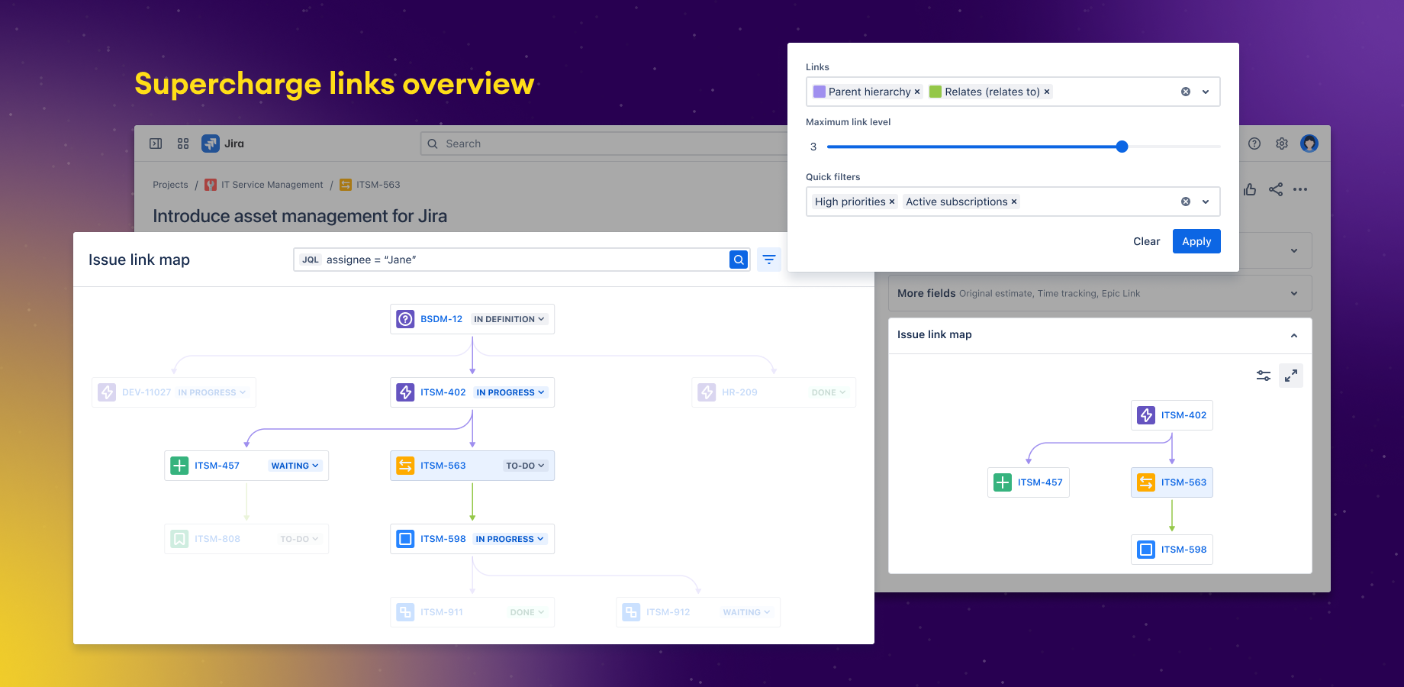Screen dimensions: 1404x687
Task: Click the Apply button
Action: pyautogui.click(x=1196, y=241)
